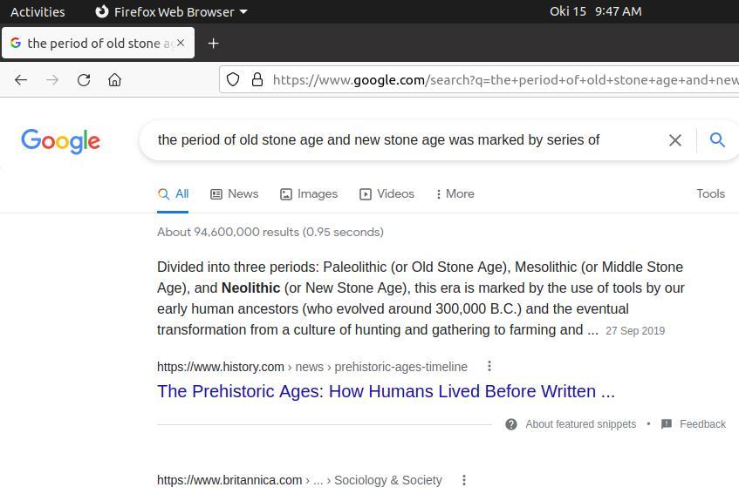This screenshot has width=739, height=494.
Task: Switch to the Images results tab
Action: tap(309, 193)
